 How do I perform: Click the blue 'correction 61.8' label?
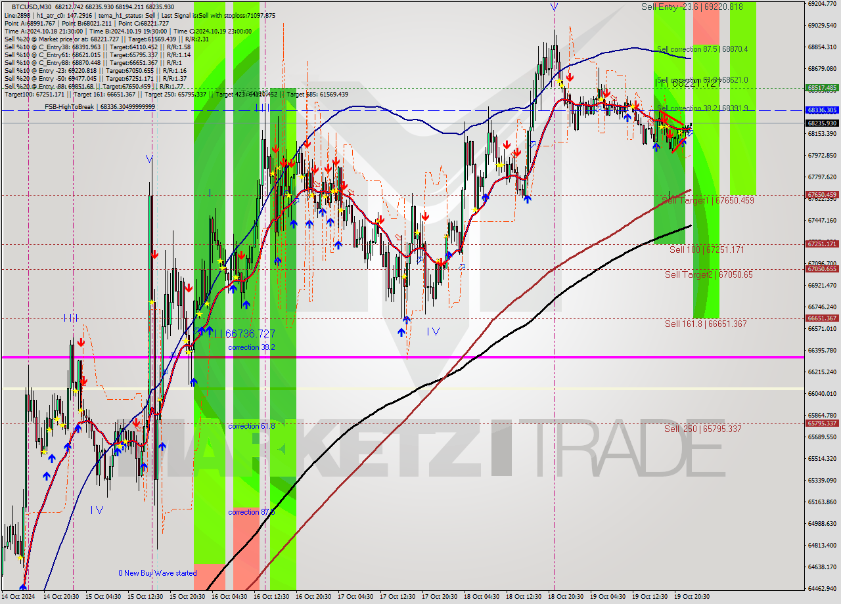[x=252, y=426]
